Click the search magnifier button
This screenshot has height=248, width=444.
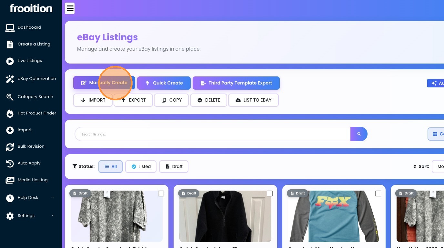(359, 134)
